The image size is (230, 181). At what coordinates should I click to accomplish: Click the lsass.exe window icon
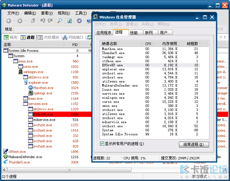coord(25,98)
